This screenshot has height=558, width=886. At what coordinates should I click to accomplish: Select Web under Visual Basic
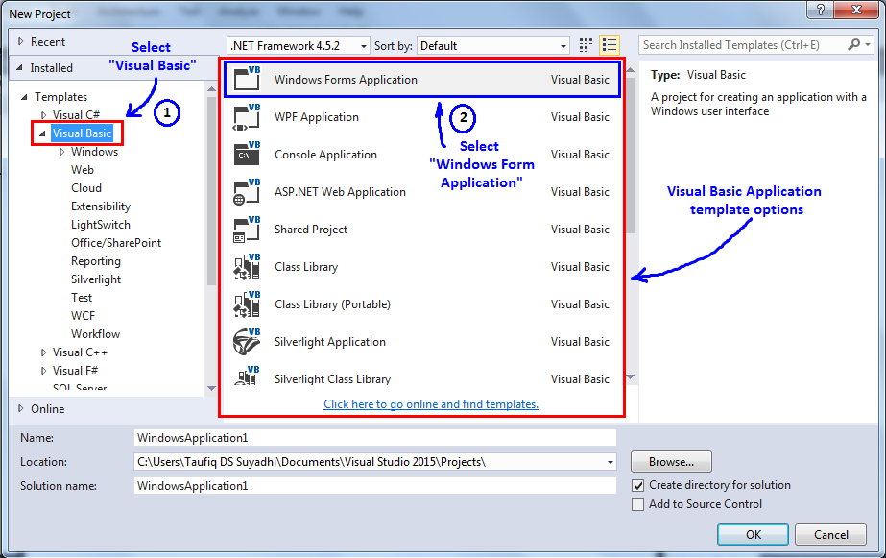pyautogui.click(x=83, y=170)
